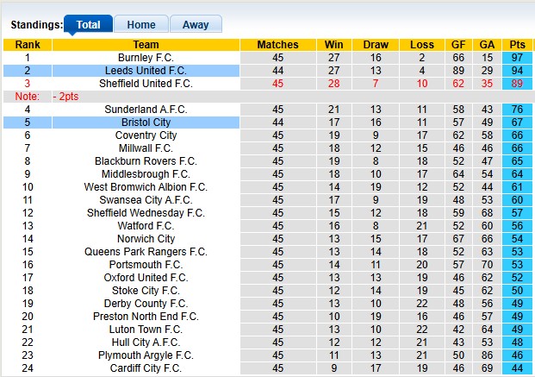
Task: Click the Team column header
Action: [146, 45]
